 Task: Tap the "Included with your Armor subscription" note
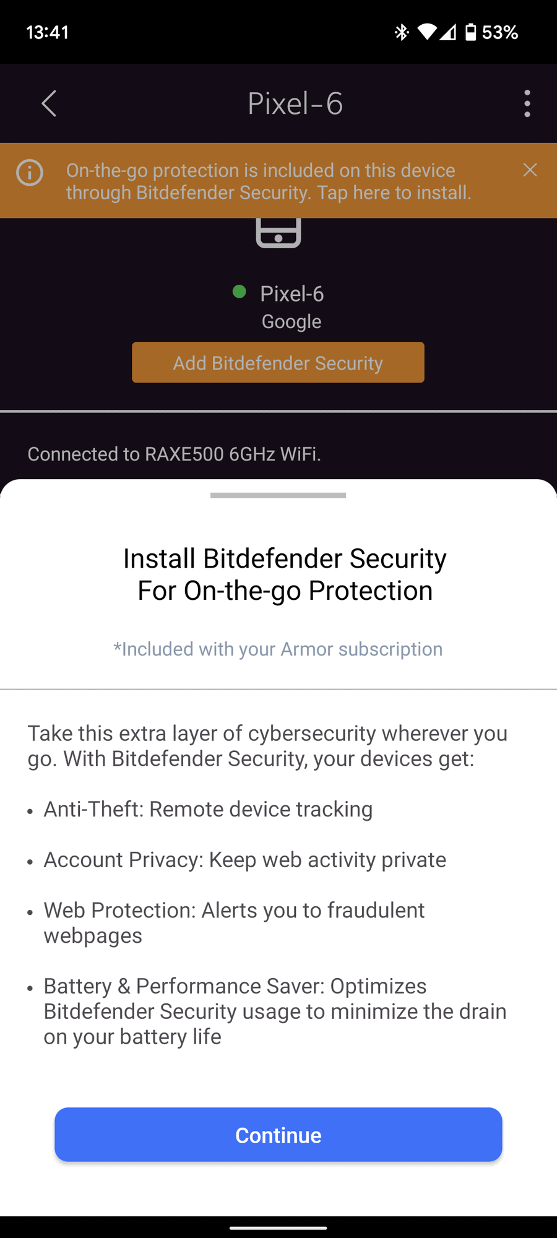coord(278,649)
